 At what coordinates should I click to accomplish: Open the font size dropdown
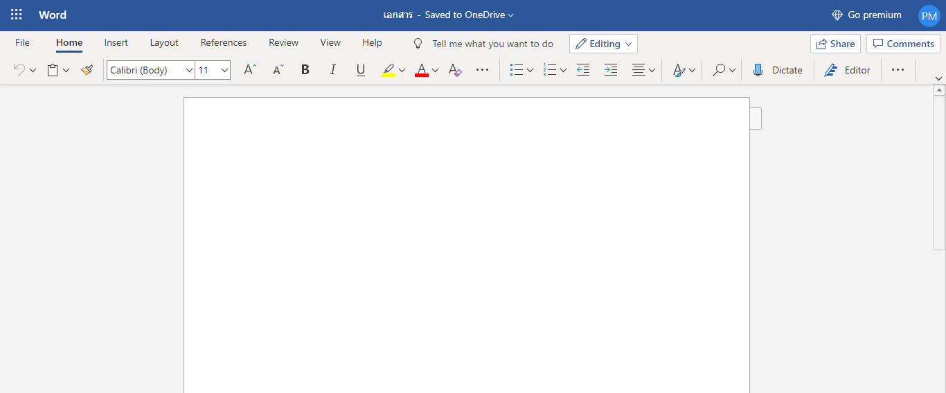click(x=224, y=70)
